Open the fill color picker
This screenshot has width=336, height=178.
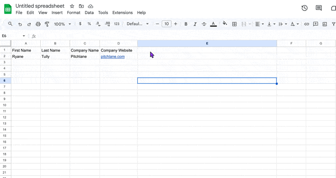[x=225, y=23]
